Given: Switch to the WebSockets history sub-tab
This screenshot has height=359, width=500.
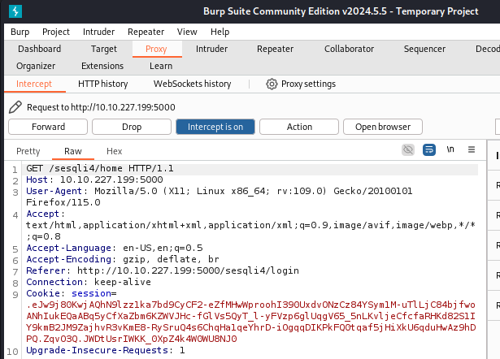Looking at the screenshot, I should tap(193, 84).
